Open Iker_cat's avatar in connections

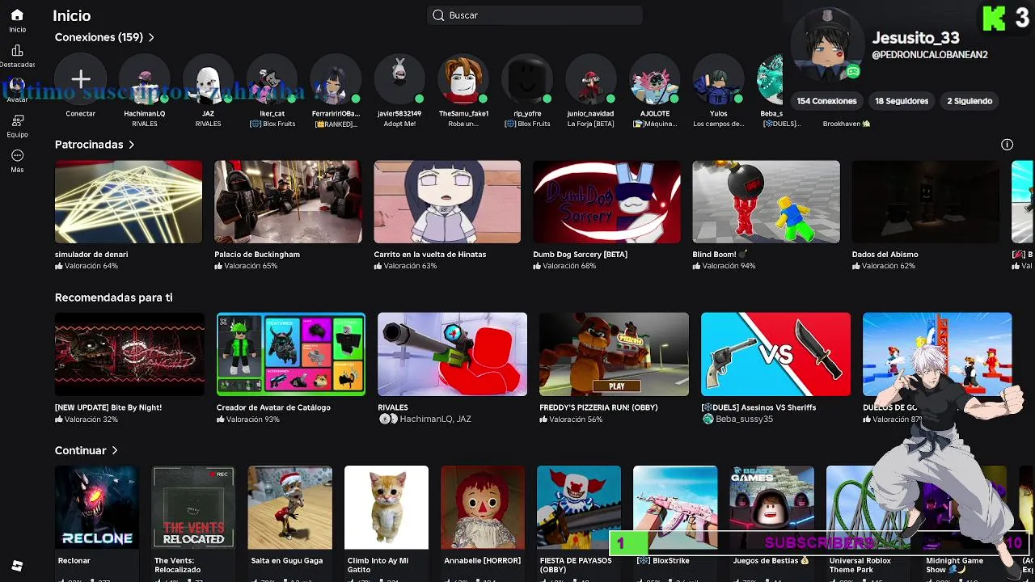tap(272, 78)
